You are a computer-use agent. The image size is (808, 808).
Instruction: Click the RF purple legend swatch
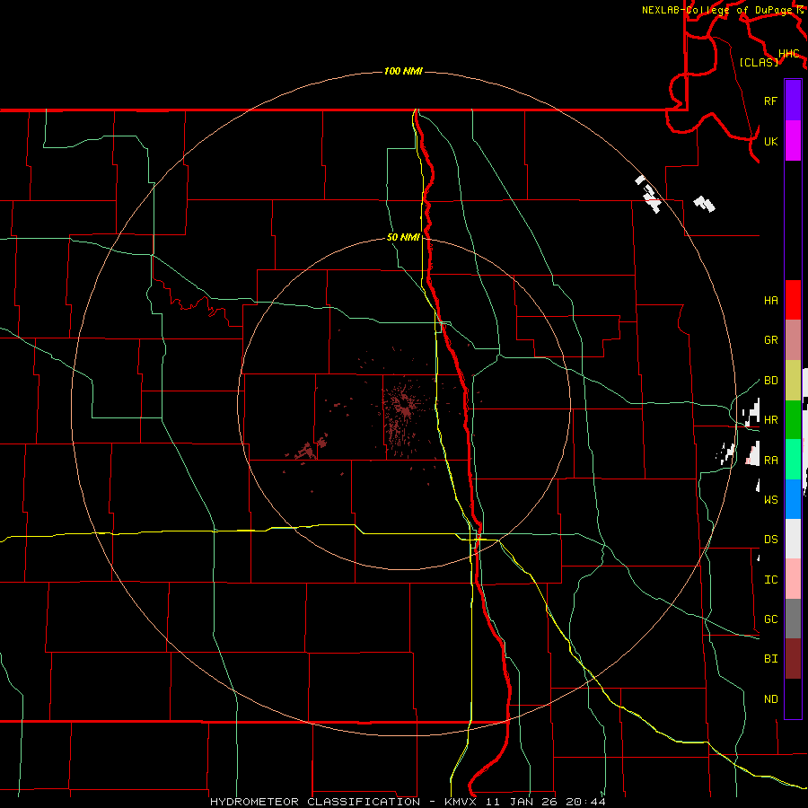tap(793, 101)
